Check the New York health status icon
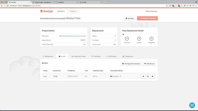 click(127, 39)
